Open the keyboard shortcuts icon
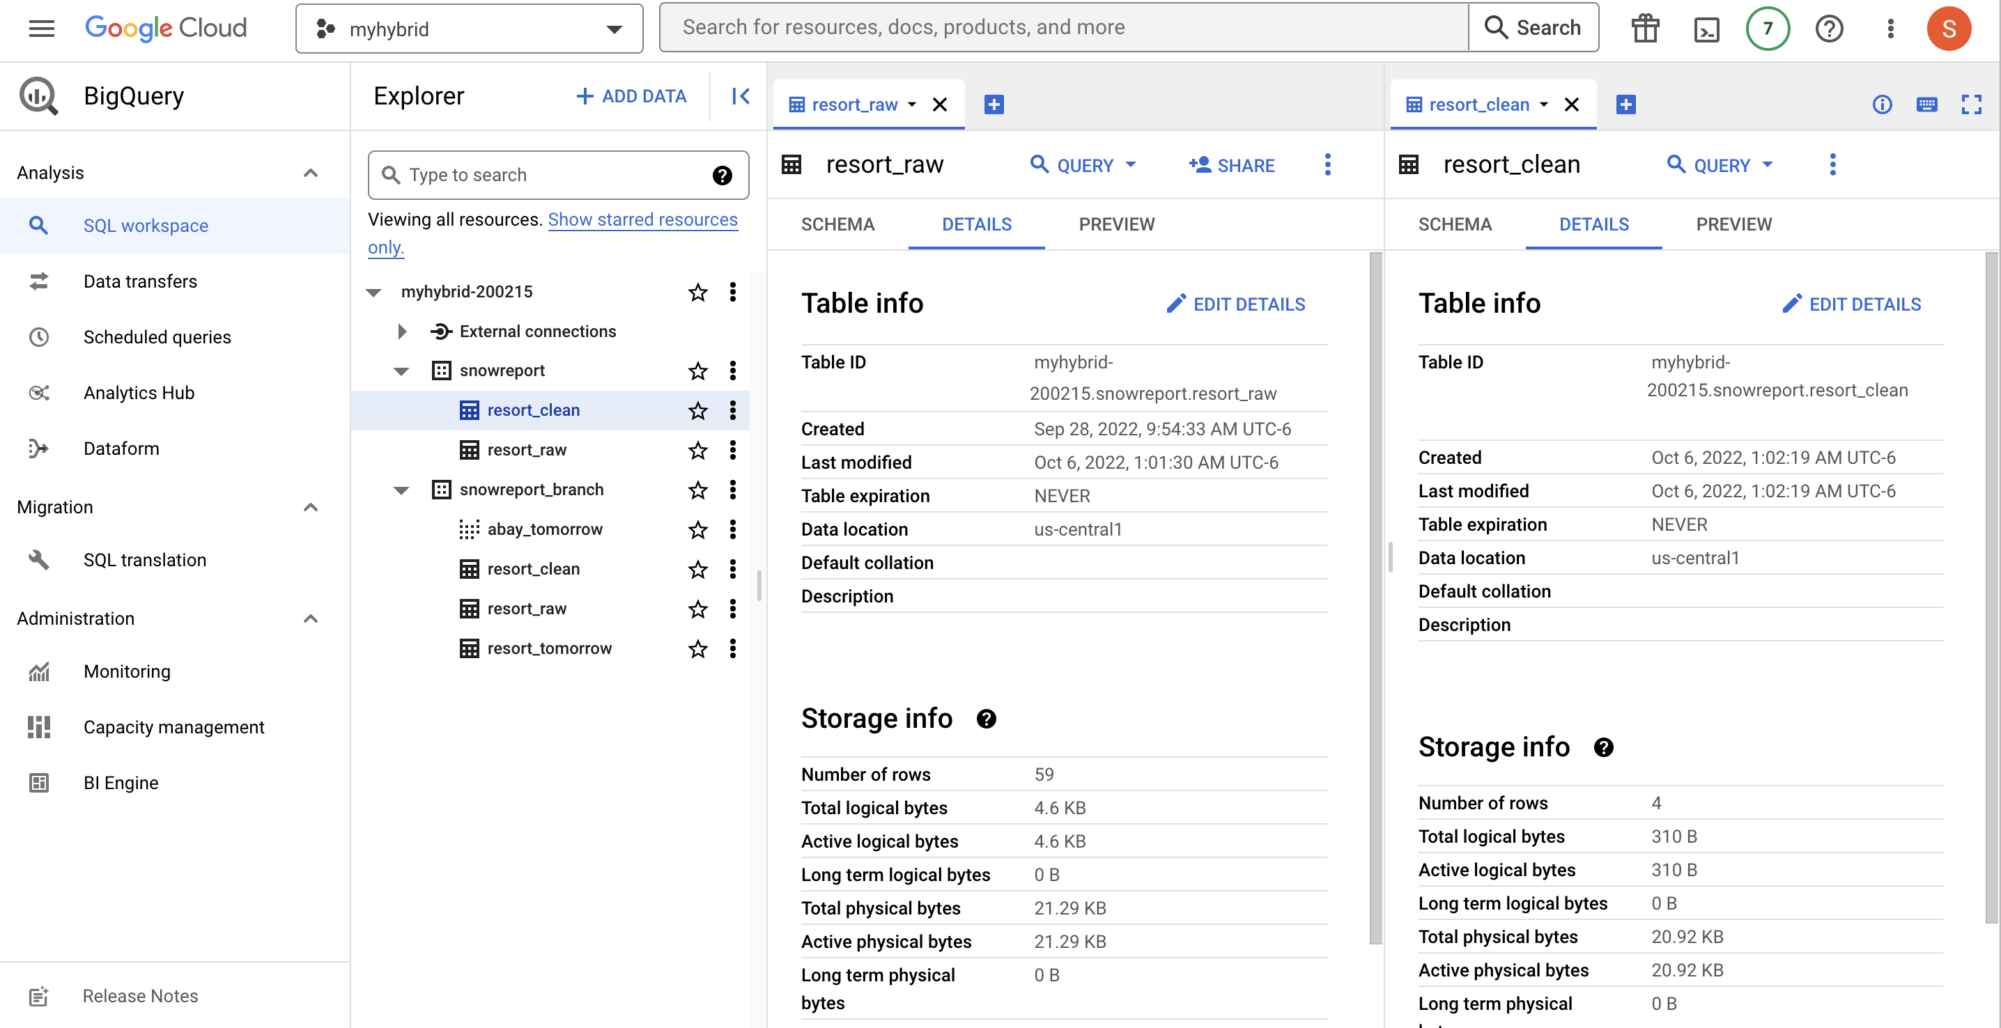This screenshot has height=1028, width=2001. click(1926, 104)
